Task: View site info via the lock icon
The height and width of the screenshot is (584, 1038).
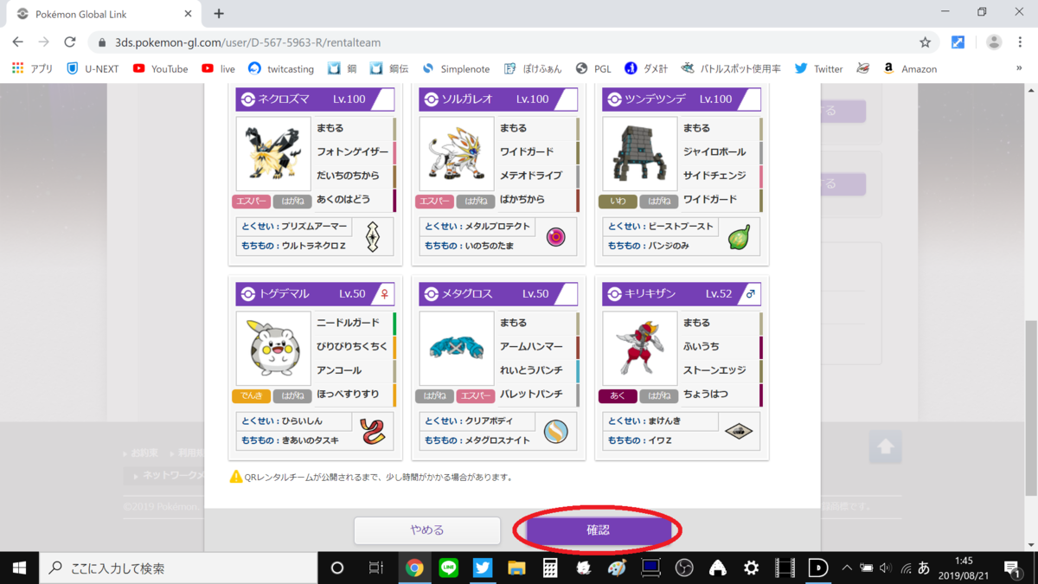Action: [102, 42]
